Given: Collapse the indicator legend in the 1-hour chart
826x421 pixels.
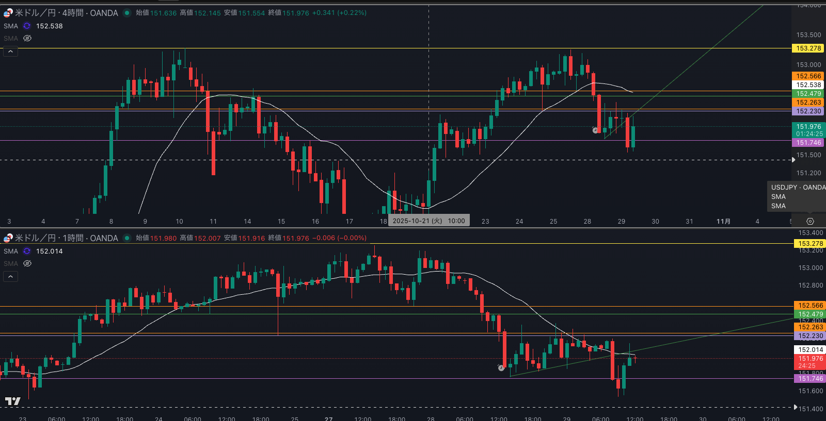Looking at the screenshot, I should (10, 277).
